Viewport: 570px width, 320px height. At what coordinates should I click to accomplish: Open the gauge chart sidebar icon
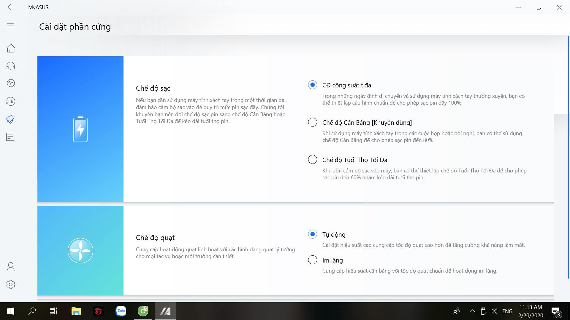click(11, 101)
